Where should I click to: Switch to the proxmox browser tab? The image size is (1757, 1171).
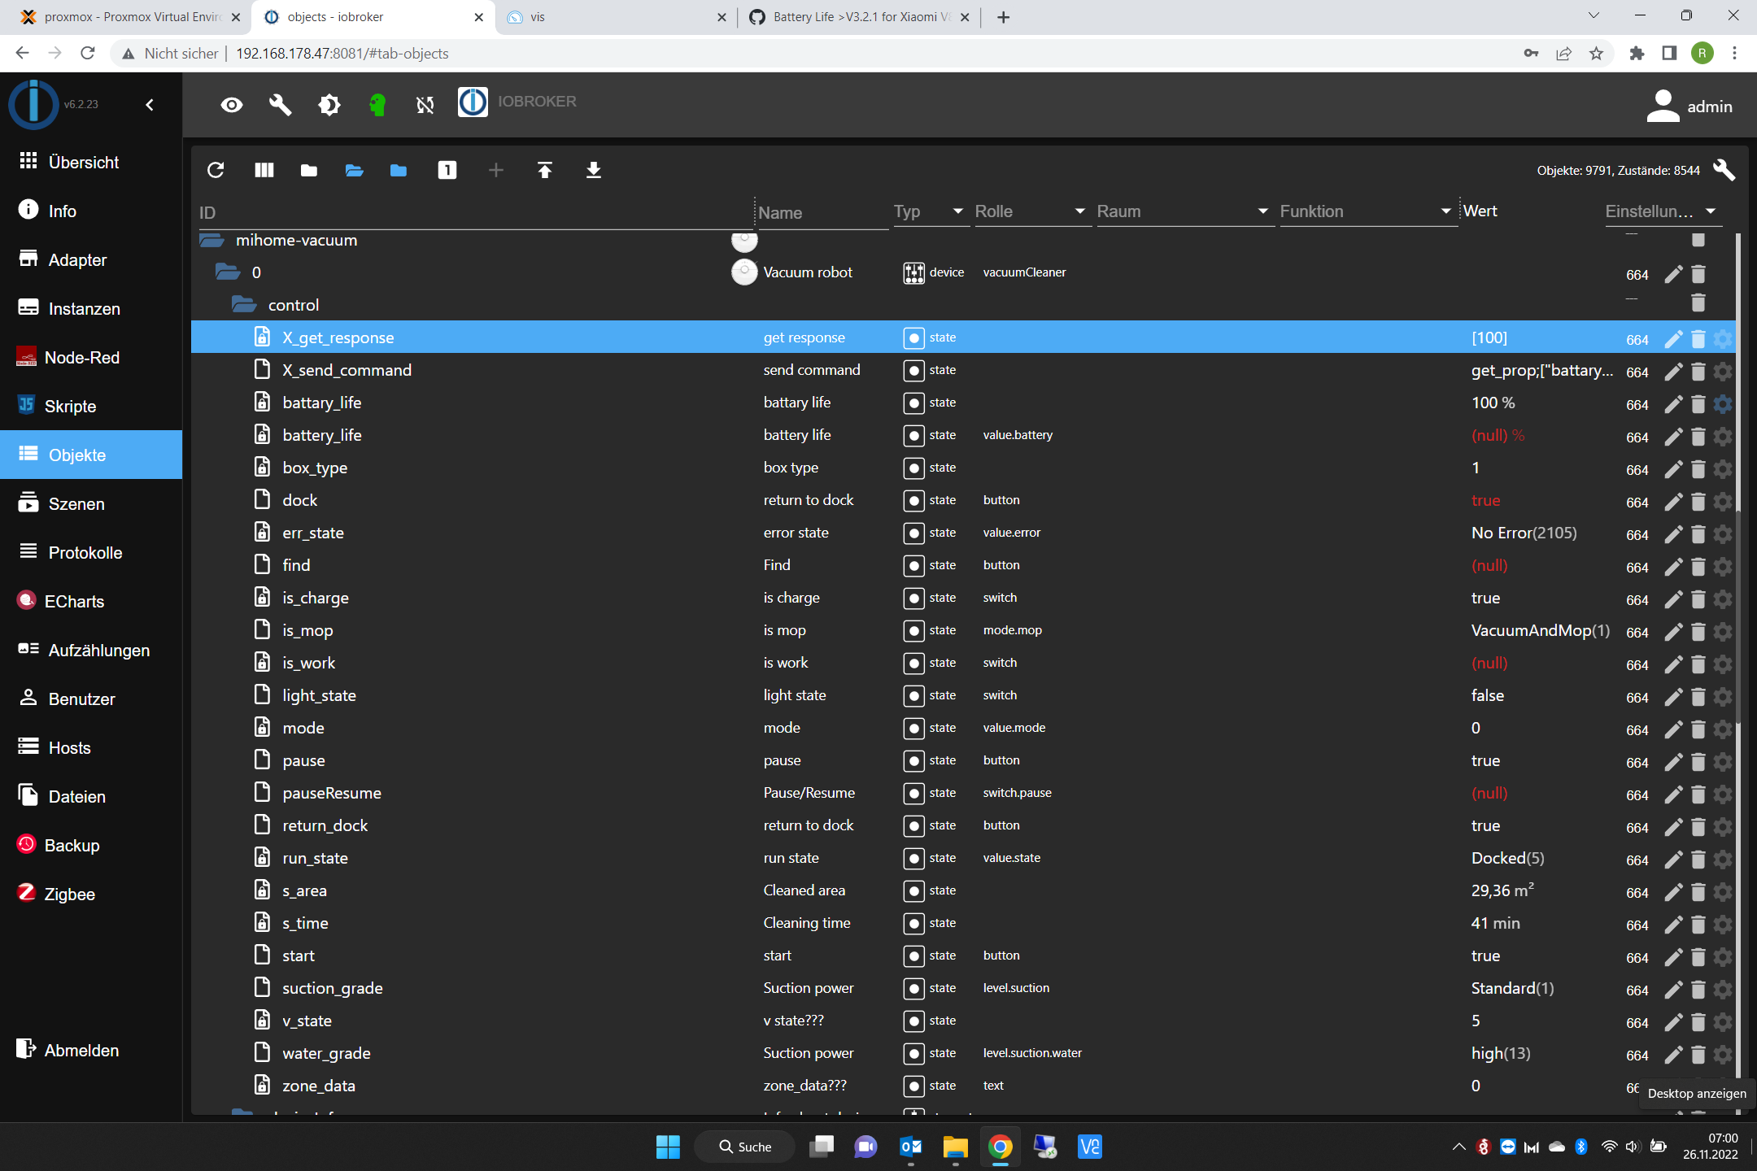(x=130, y=17)
